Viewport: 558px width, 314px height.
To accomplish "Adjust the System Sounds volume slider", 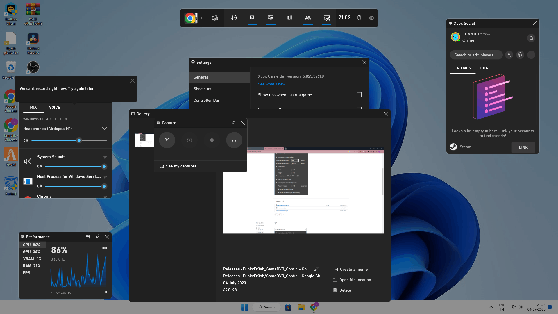I will click(76, 167).
